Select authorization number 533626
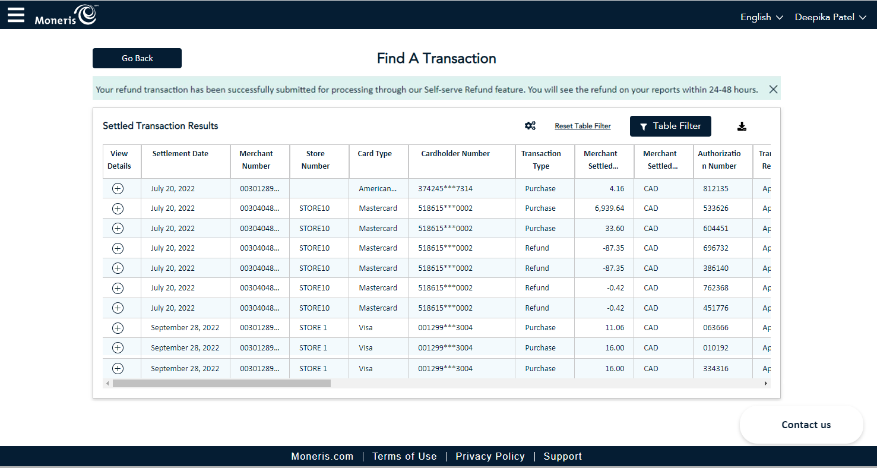The width and height of the screenshot is (877, 468). pos(715,208)
